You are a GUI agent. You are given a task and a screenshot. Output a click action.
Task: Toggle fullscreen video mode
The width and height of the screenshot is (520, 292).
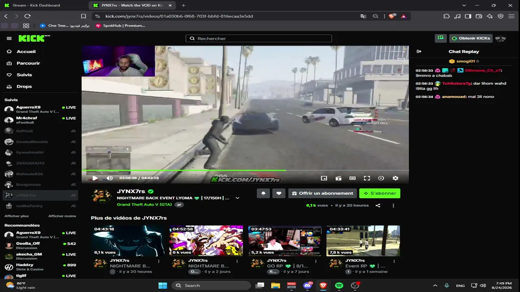(367, 178)
